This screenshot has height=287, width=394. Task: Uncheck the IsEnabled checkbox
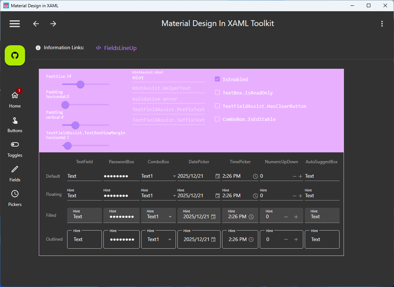coord(217,79)
